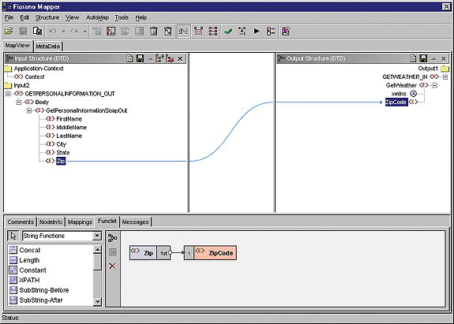Click Input Structure add structure icon
The image size is (454, 324).
coord(159,58)
